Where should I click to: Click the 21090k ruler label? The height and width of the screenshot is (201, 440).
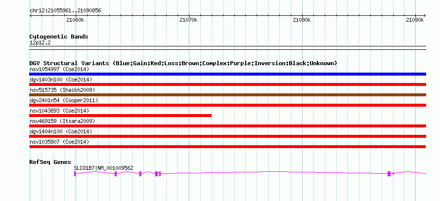tap(415, 20)
